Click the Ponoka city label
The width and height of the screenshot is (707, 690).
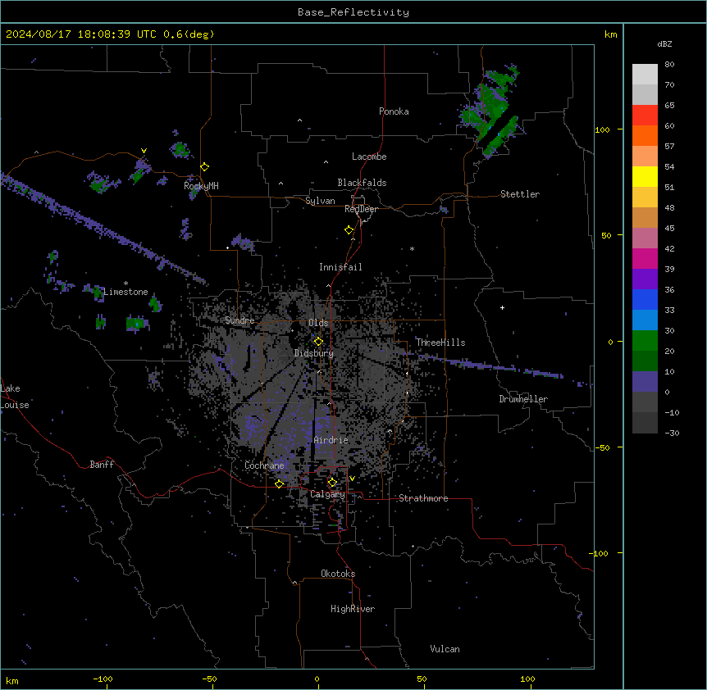394,111
